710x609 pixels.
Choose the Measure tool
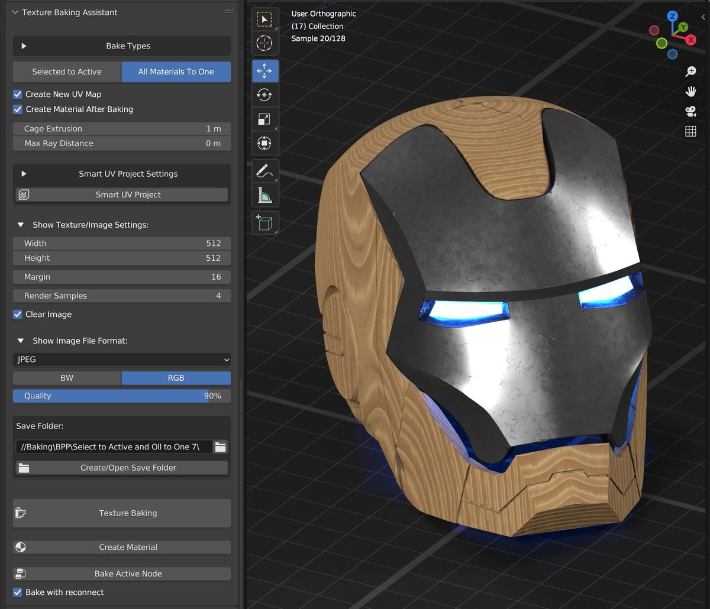(264, 195)
